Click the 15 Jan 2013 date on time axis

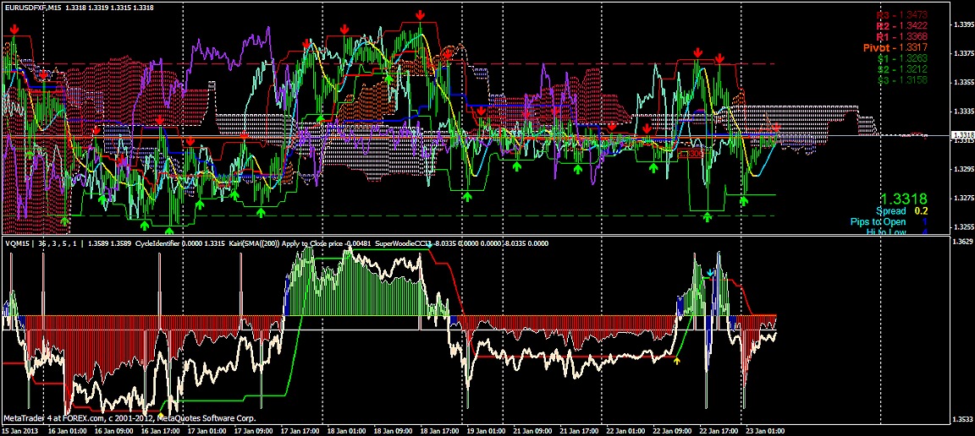click(x=22, y=429)
